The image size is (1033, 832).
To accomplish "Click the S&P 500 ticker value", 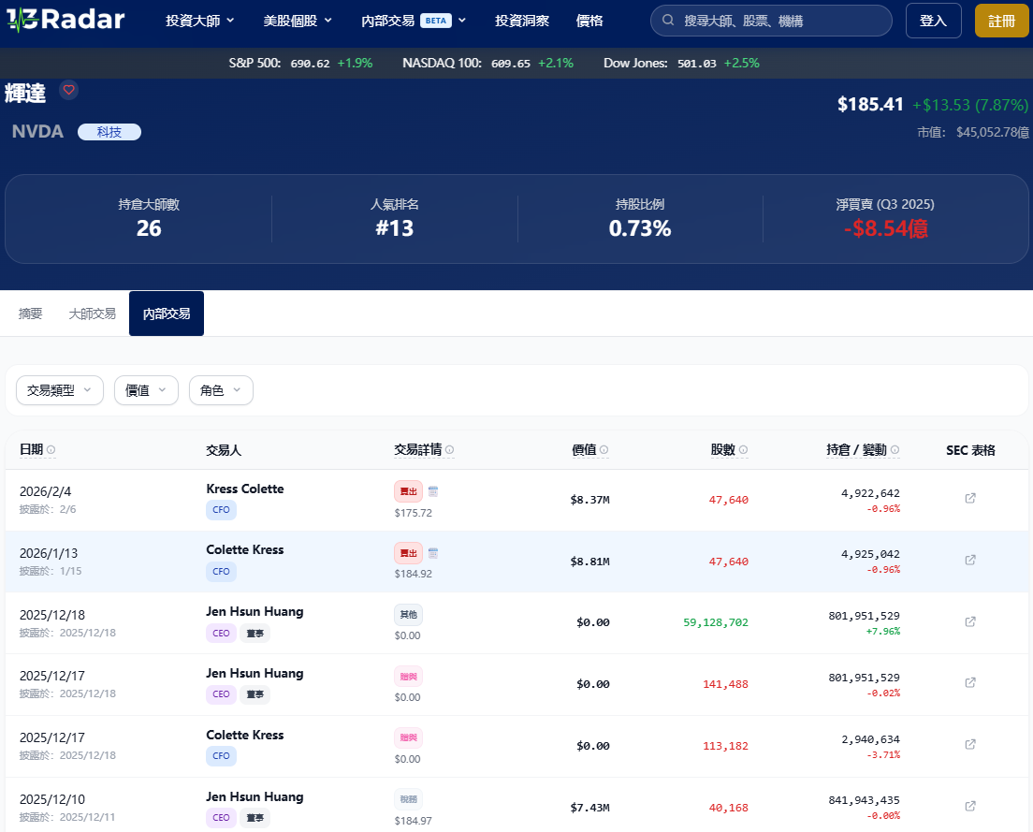I will pyautogui.click(x=311, y=64).
